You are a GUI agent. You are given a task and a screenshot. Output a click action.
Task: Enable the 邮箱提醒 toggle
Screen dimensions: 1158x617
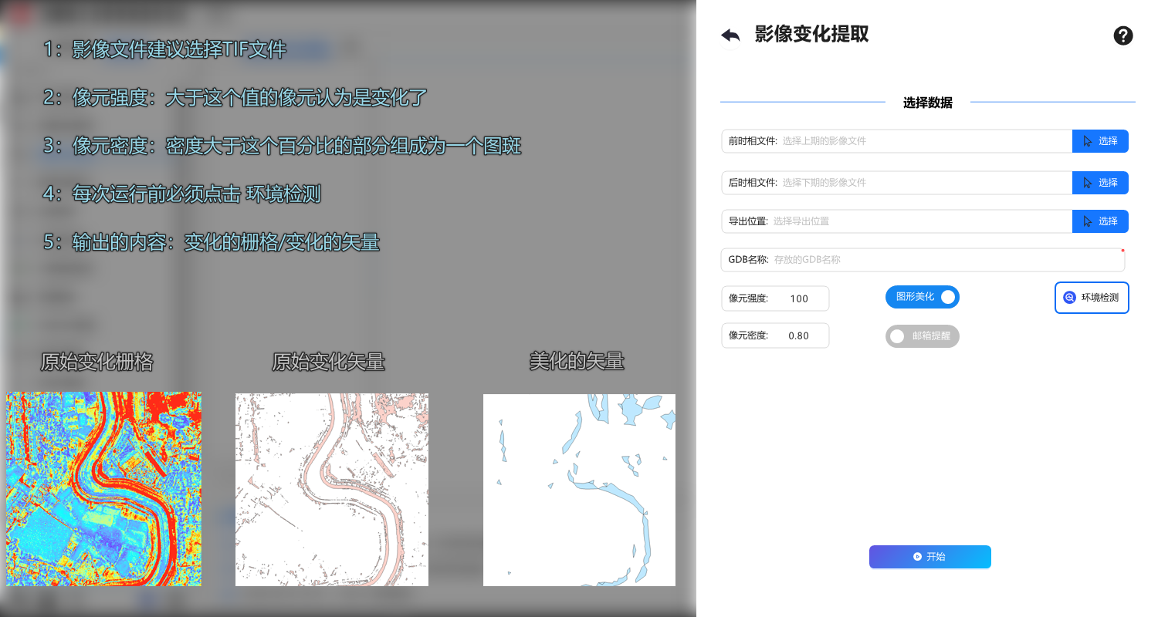point(923,336)
